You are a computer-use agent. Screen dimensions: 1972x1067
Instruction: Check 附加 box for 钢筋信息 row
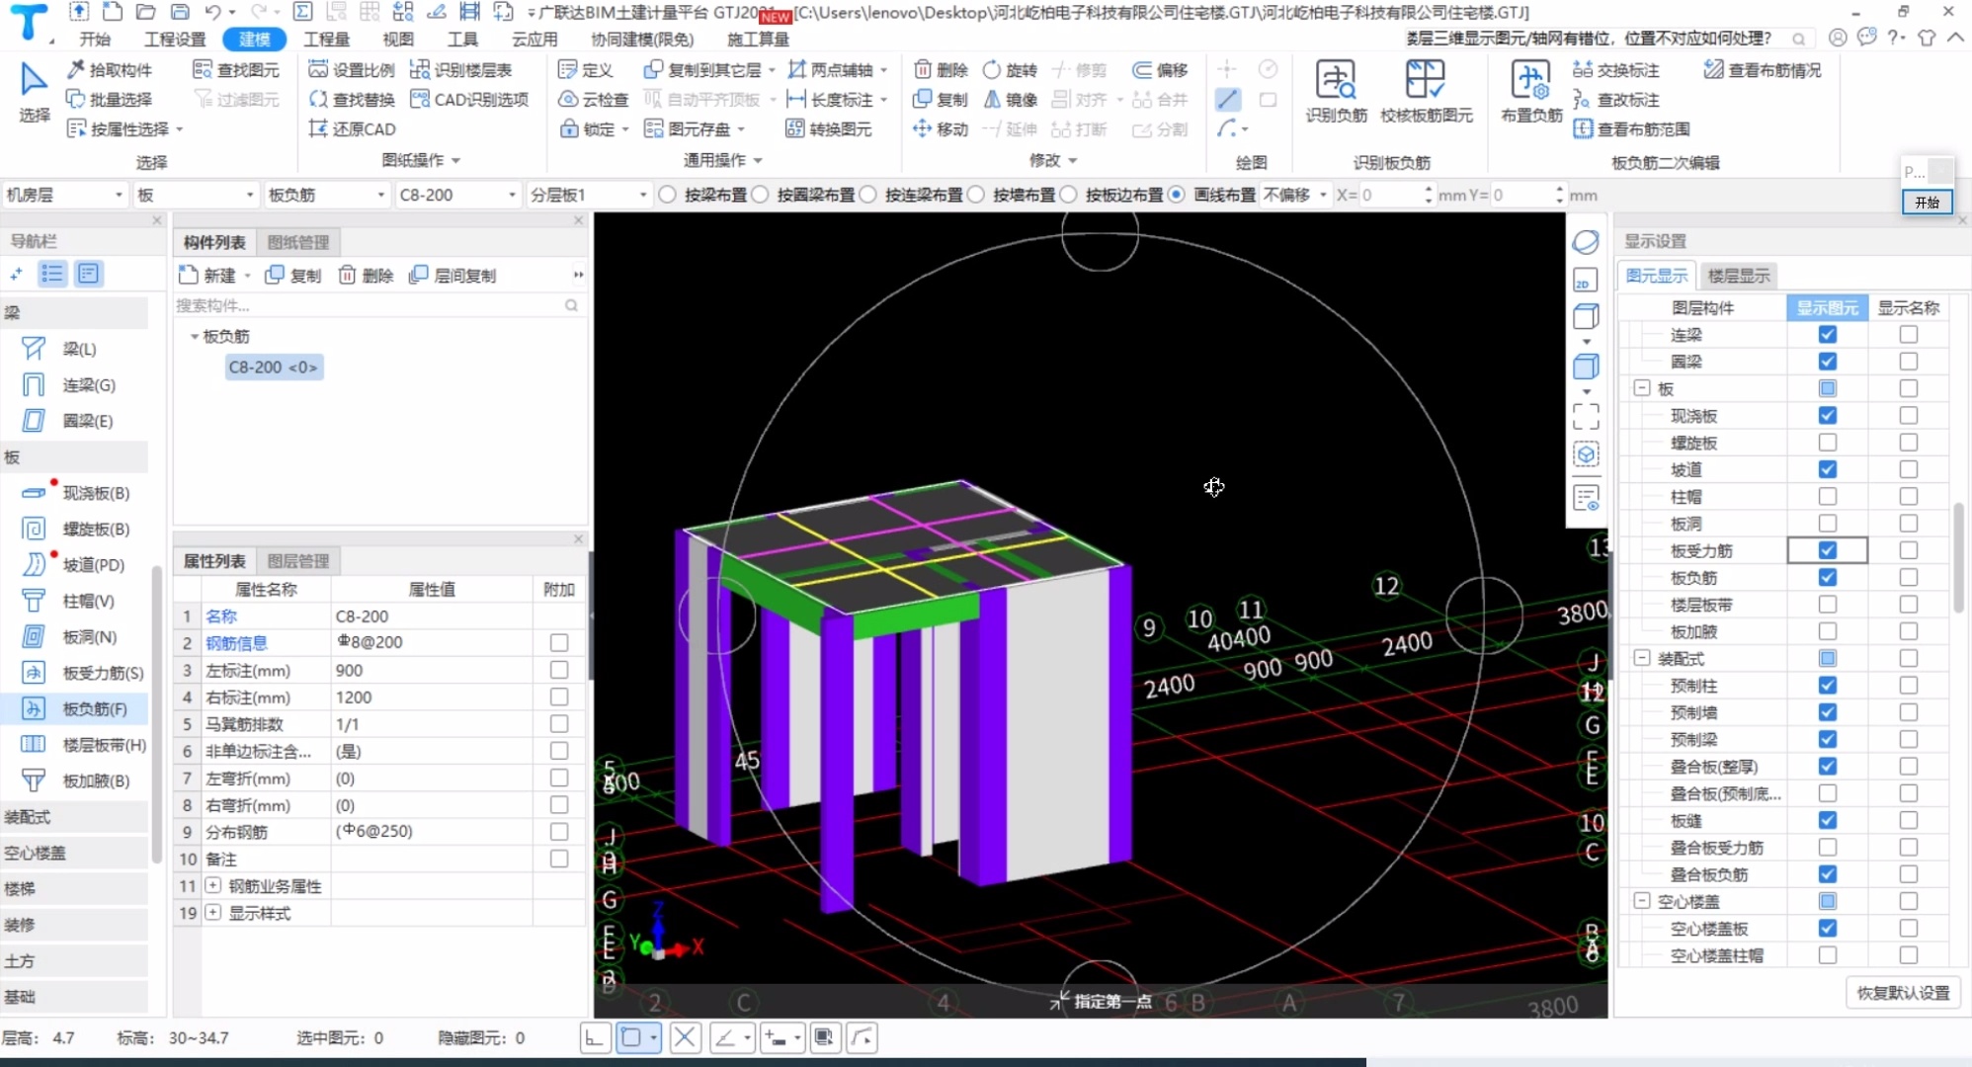[x=559, y=642]
